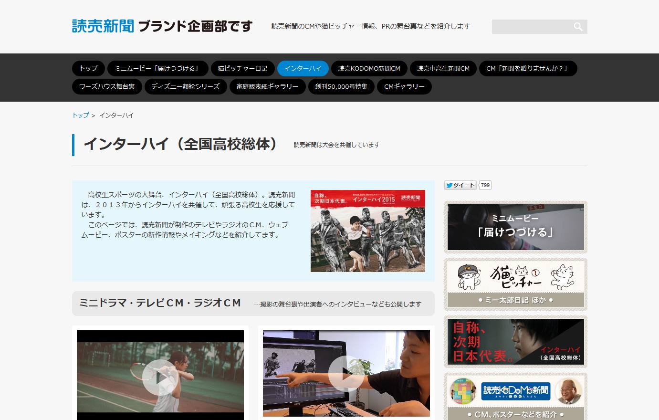This screenshot has width=659, height=420.
Task: Open the ミニムービー「届けつづける」 sidebar banner
Action: 516,227
